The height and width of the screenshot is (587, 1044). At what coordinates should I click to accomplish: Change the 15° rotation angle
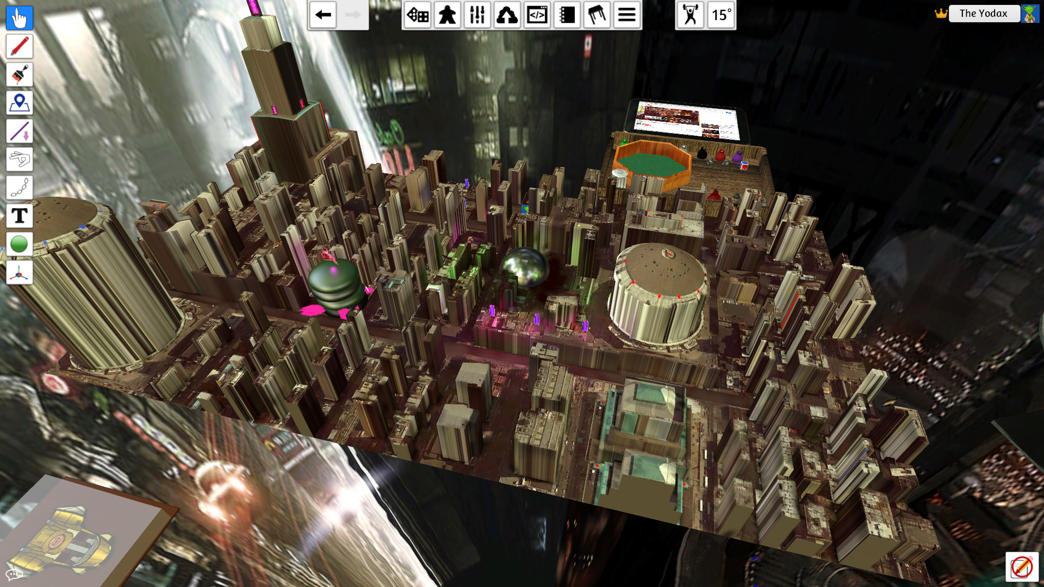pyautogui.click(x=722, y=15)
